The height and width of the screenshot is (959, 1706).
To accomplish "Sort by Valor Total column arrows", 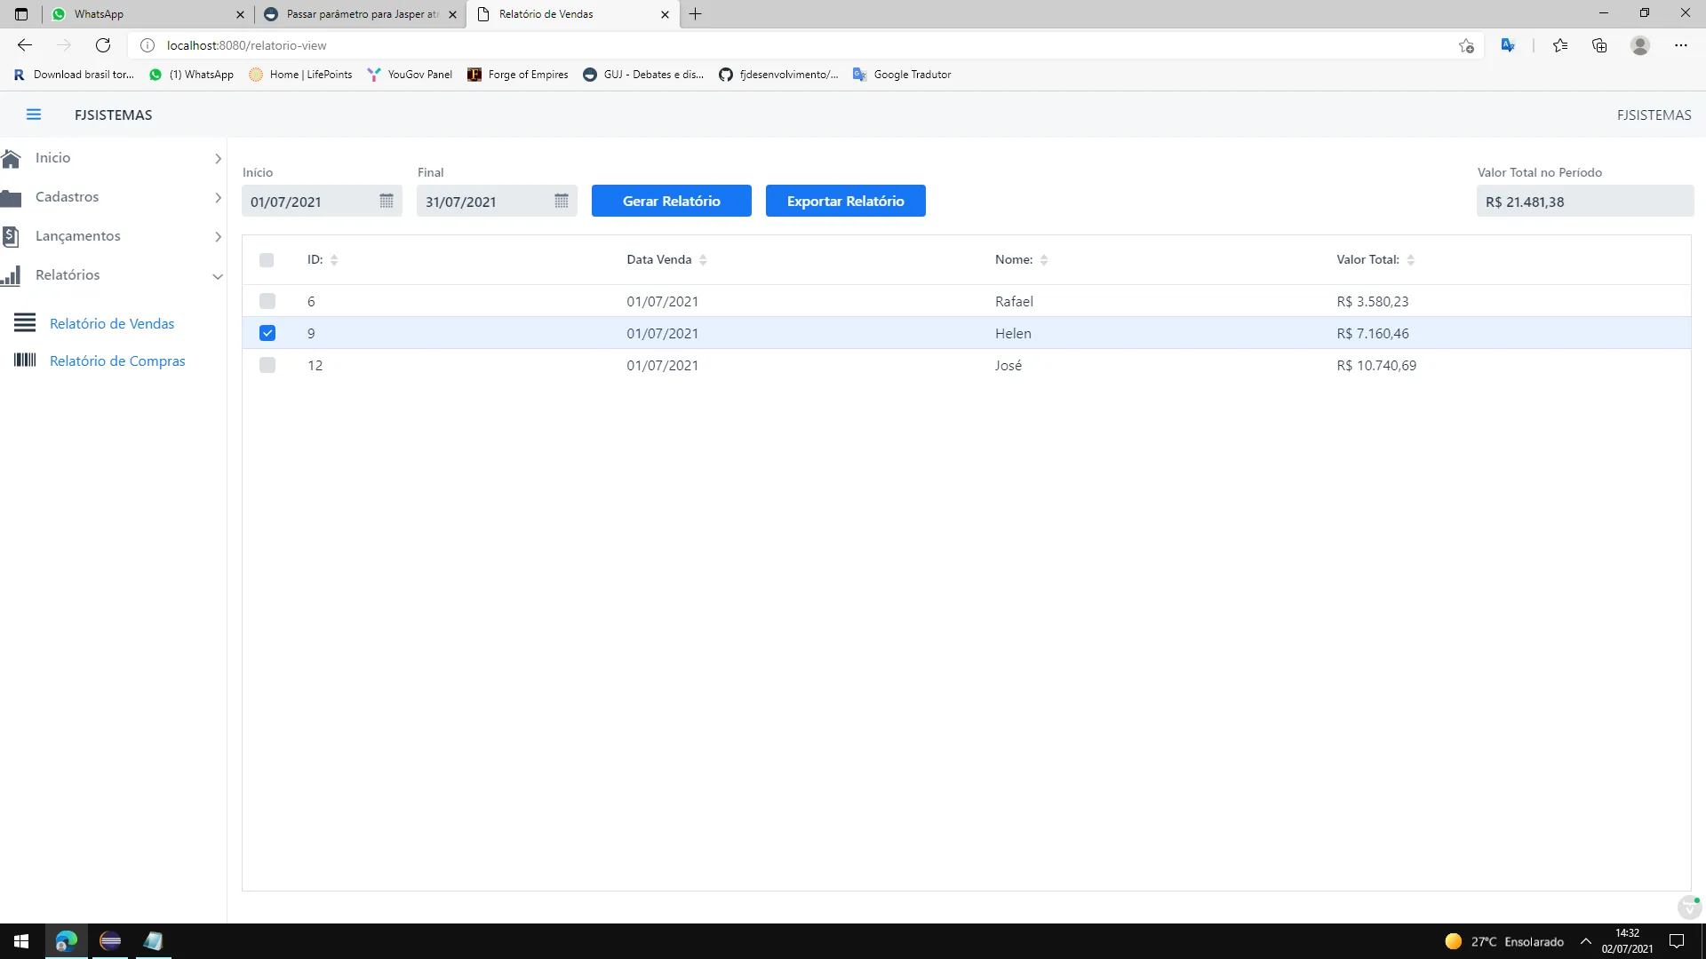I will pos(1410,260).
